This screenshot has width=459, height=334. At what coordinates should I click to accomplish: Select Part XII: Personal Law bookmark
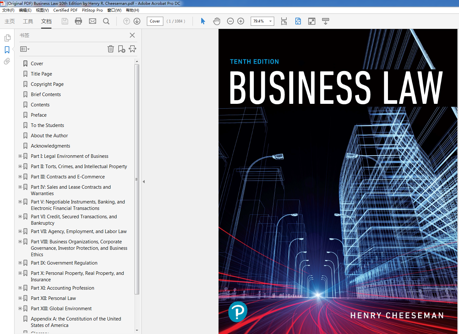pyautogui.click(x=53, y=298)
